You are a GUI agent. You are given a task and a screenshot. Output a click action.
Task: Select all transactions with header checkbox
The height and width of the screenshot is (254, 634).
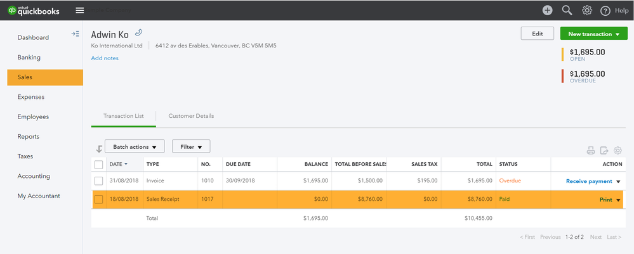[98, 164]
